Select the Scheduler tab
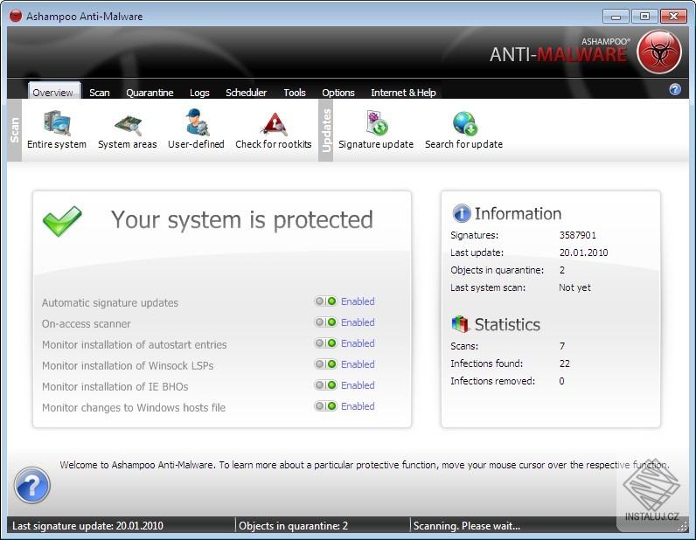The height and width of the screenshot is (540, 696). pos(246,93)
